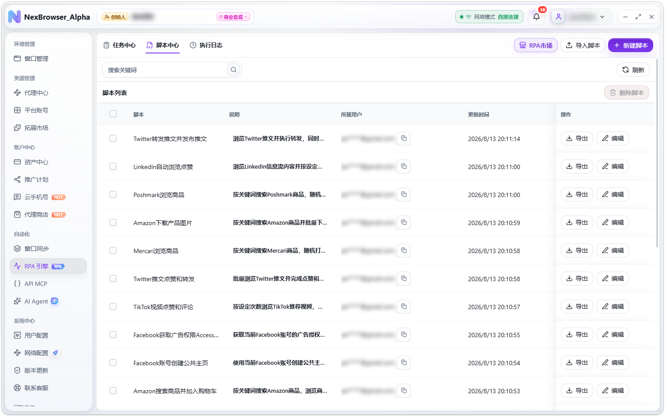Switch to the 任务中心 tab
665x416 pixels.
(120, 45)
